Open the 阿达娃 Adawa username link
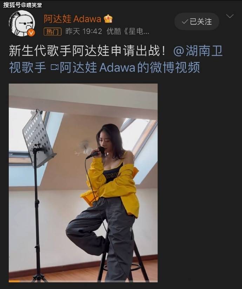Screen dimensions: 242x289 72,19
